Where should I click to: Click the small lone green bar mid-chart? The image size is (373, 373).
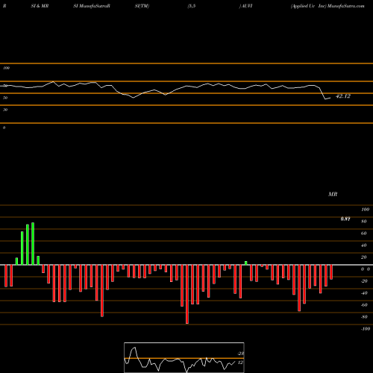click(246, 263)
